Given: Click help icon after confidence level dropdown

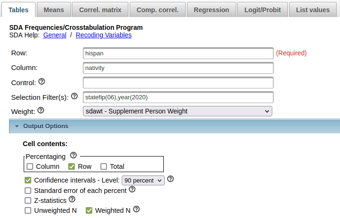Looking at the screenshot, I should [x=170, y=179].
